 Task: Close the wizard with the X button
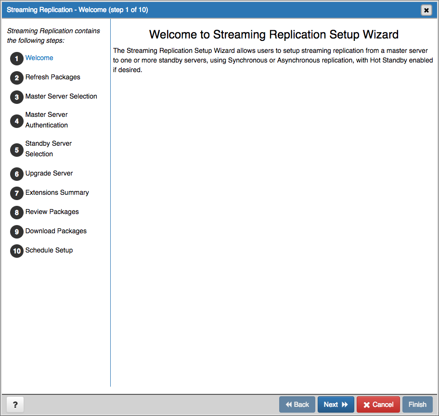pos(426,10)
